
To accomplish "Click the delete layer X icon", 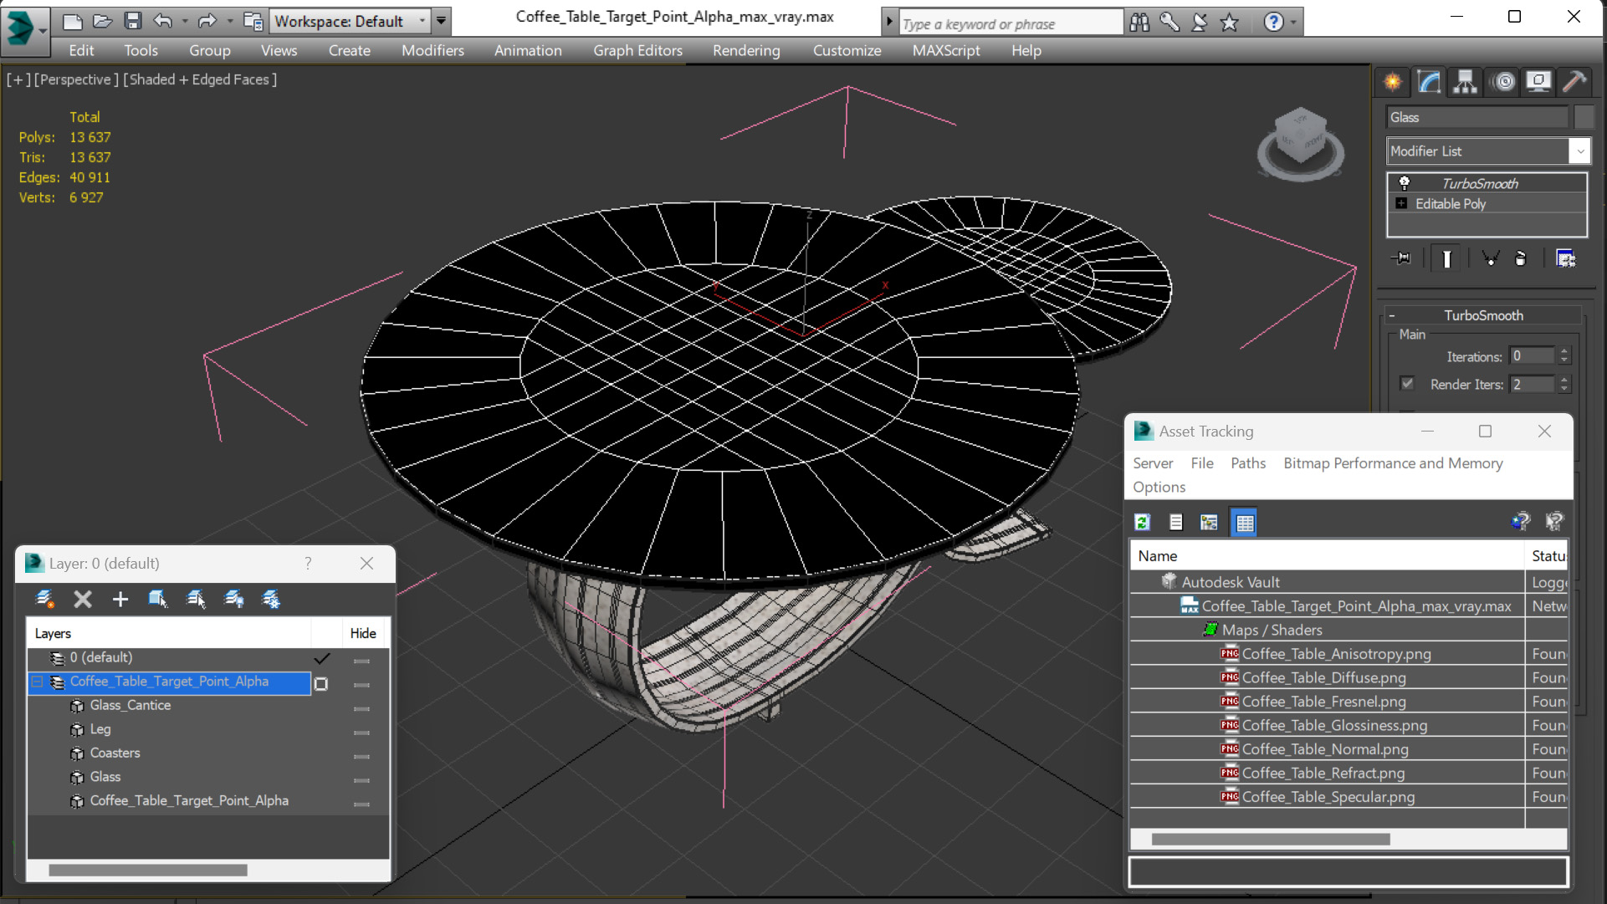I will coord(82,599).
